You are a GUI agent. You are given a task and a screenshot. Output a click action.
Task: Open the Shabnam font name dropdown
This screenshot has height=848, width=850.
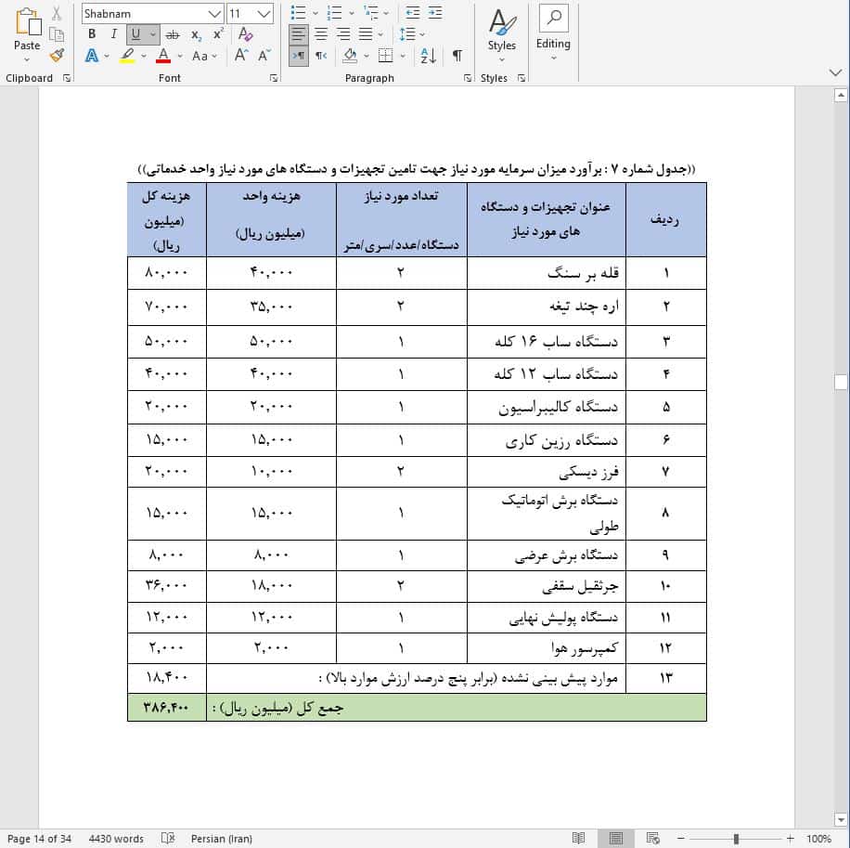(x=214, y=13)
